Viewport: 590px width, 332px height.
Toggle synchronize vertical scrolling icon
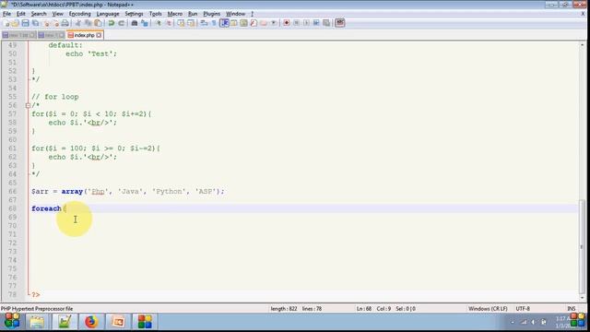point(181,23)
